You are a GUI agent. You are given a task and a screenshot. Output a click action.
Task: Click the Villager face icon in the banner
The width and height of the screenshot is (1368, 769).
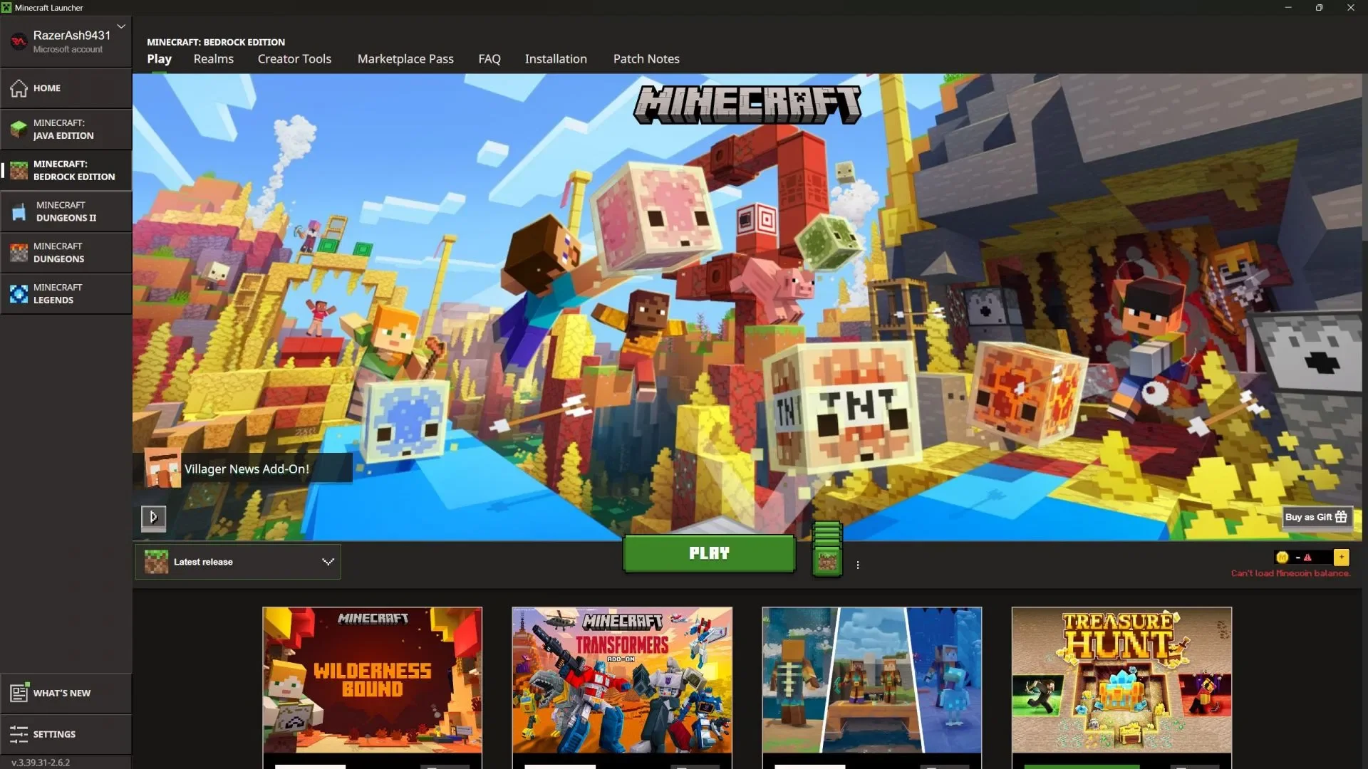pyautogui.click(x=162, y=468)
